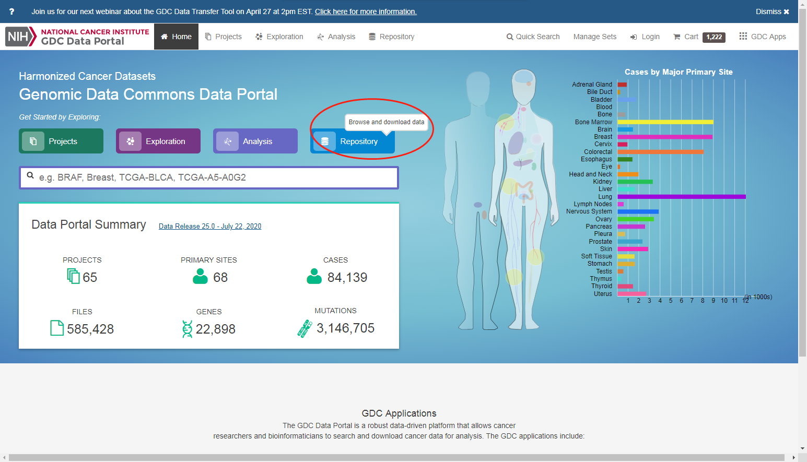This screenshot has width=807, height=462.
Task: Click the orange Colorectal bar in chart
Action: [660, 152]
